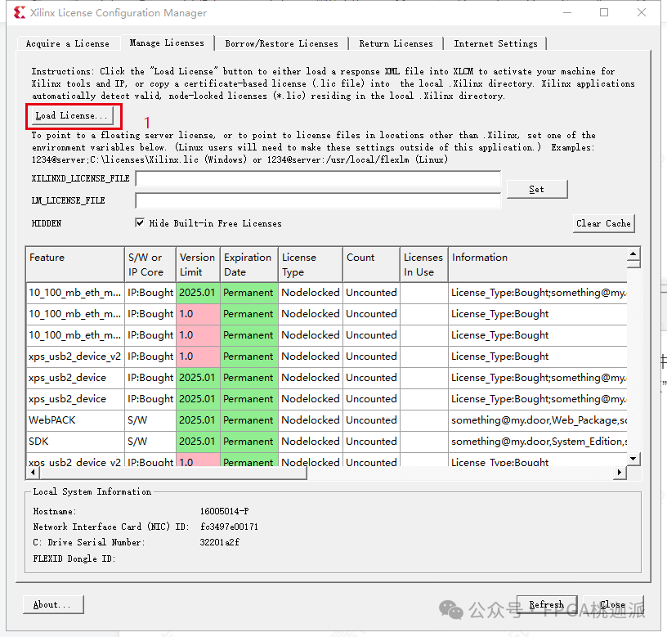Click the Set button
The height and width of the screenshot is (637, 667).
(x=536, y=188)
